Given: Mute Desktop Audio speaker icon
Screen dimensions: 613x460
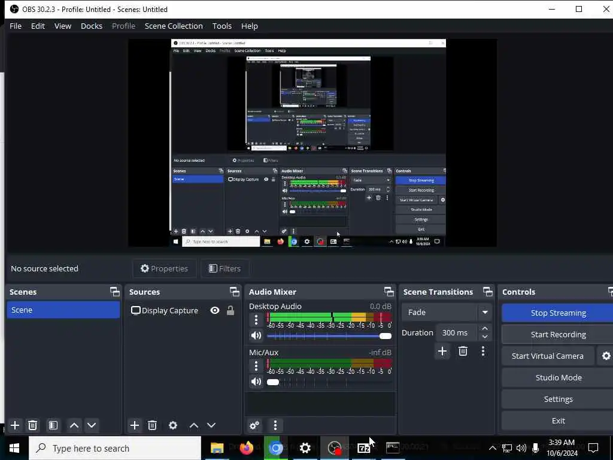Looking at the screenshot, I should [256, 335].
